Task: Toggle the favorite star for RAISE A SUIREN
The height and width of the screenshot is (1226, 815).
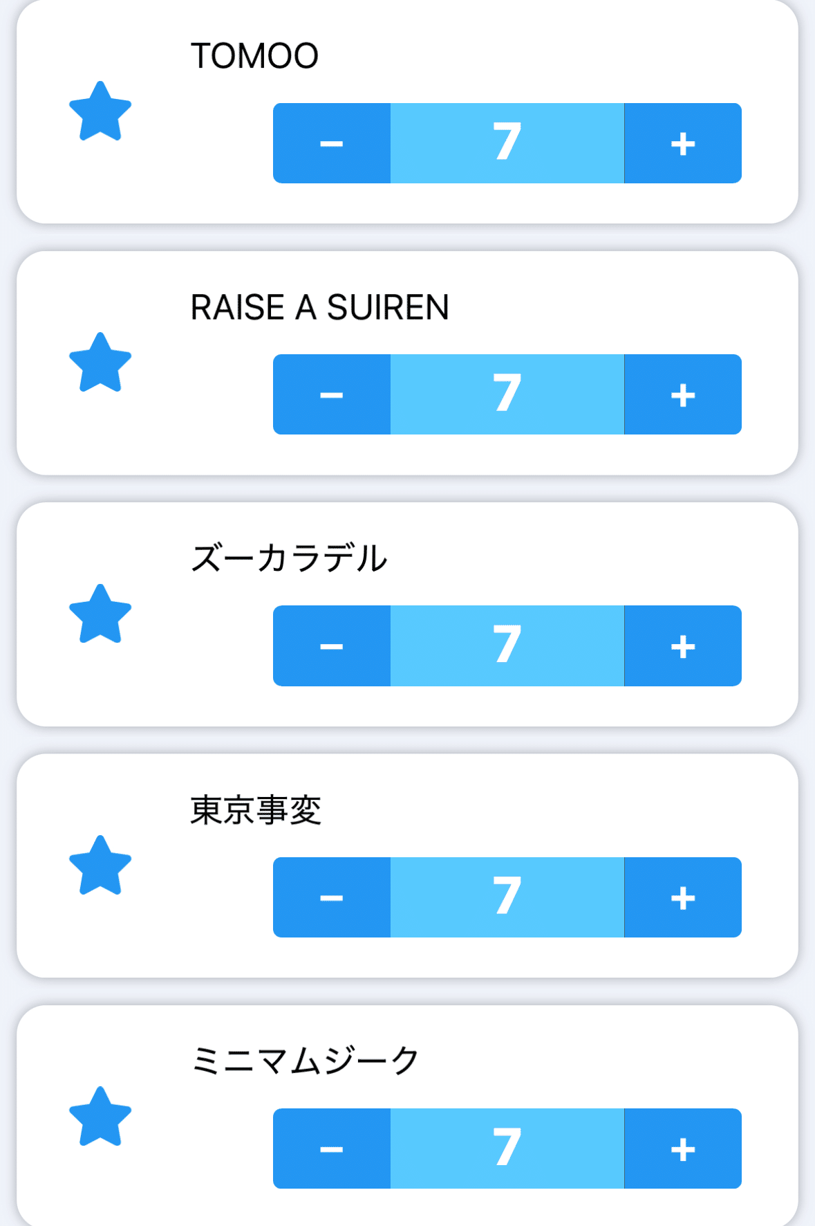Action: (100, 363)
